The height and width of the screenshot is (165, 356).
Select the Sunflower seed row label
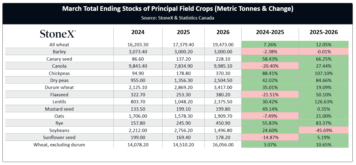coord(59,138)
